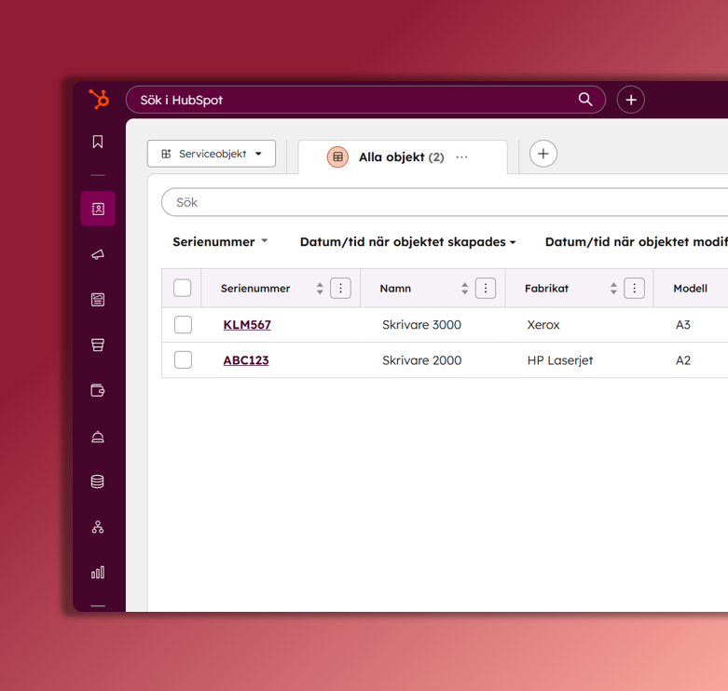Open Fabrikat column options menu
The width and height of the screenshot is (728, 691).
634,289
